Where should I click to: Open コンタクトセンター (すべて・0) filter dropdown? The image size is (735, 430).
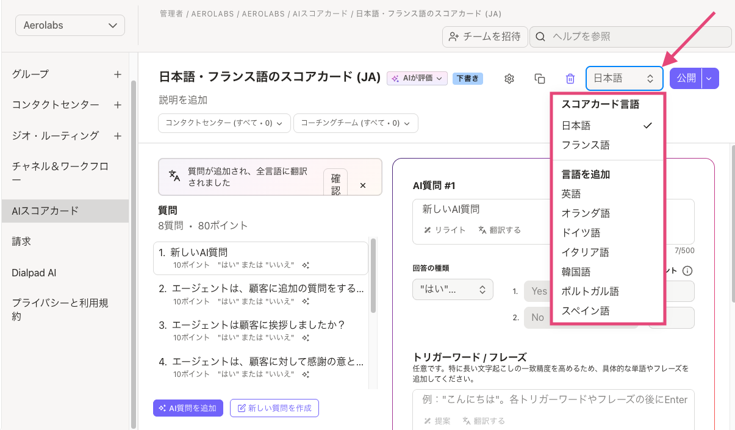coord(224,123)
